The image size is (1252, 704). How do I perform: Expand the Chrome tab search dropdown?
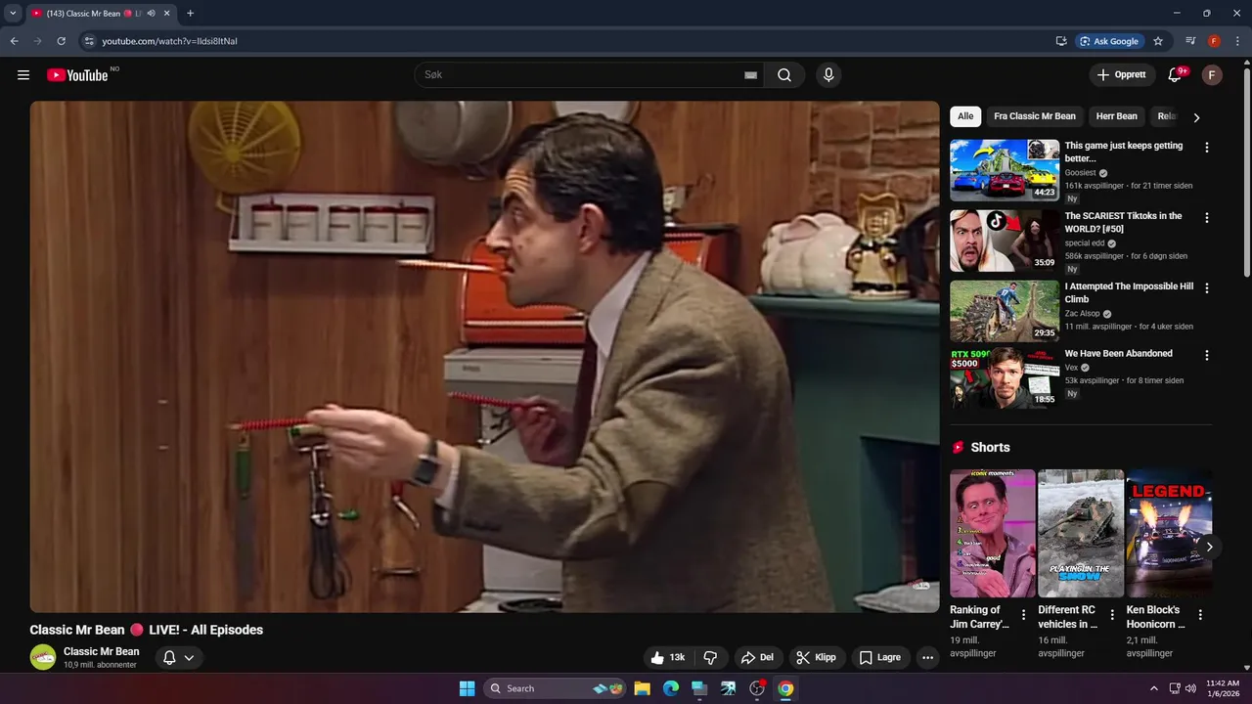tap(13, 14)
